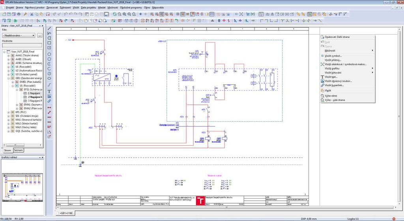The height and width of the screenshot is (221, 404).
Task: Click the Paste clipboard icon
Action: click(41, 14)
